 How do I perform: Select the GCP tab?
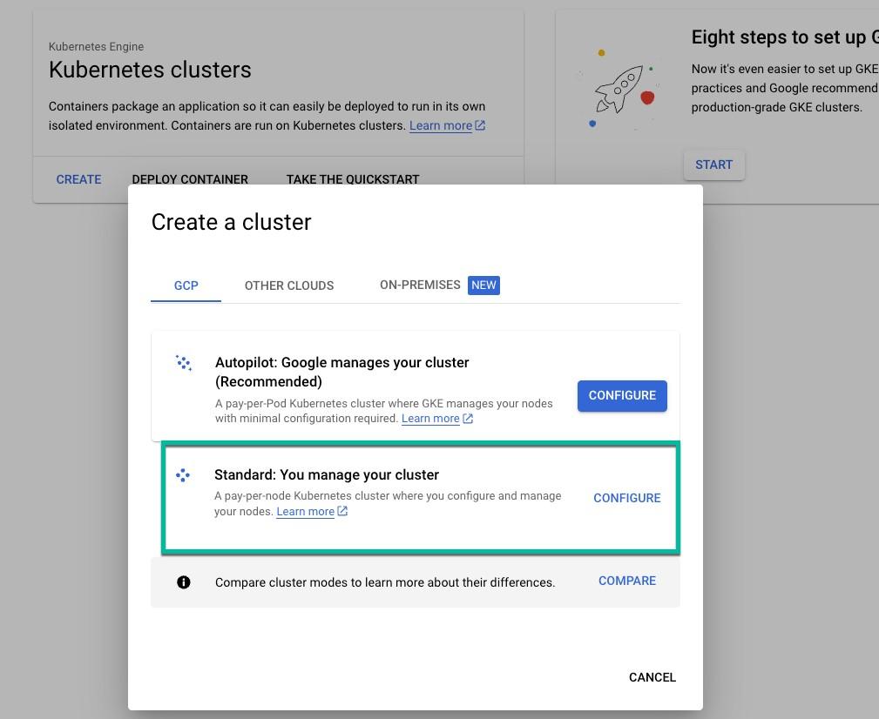click(x=186, y=286)
